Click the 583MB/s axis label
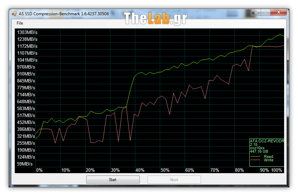 pyautogui.click(x=26, y=109)
